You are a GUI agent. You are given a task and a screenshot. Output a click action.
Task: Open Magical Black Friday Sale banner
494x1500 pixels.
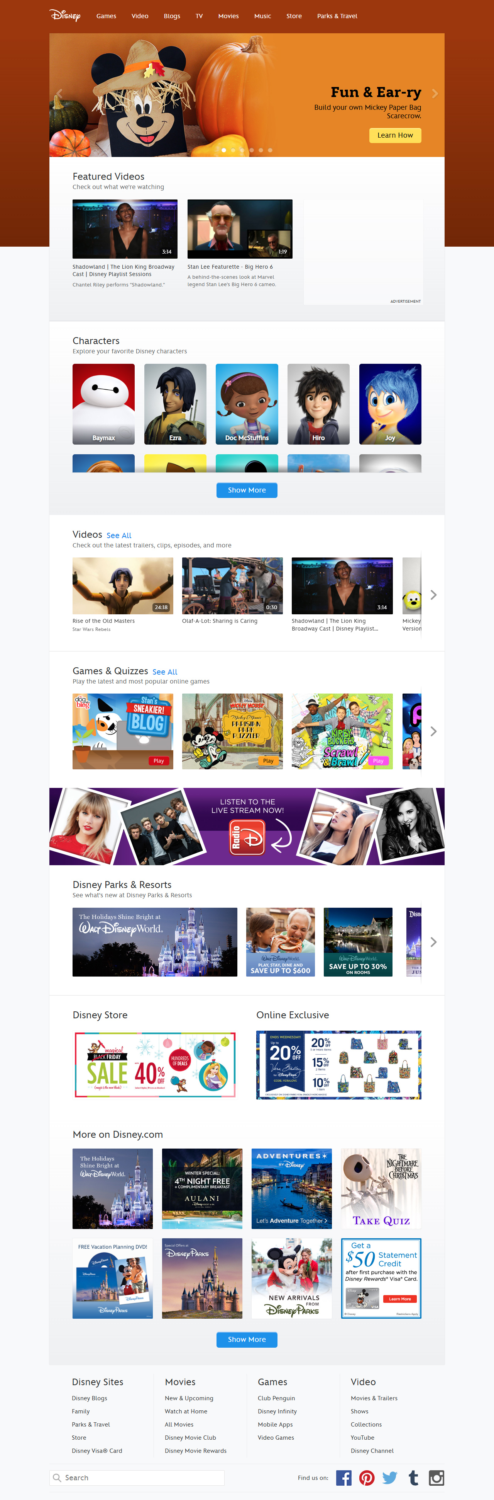point(155,1064)
